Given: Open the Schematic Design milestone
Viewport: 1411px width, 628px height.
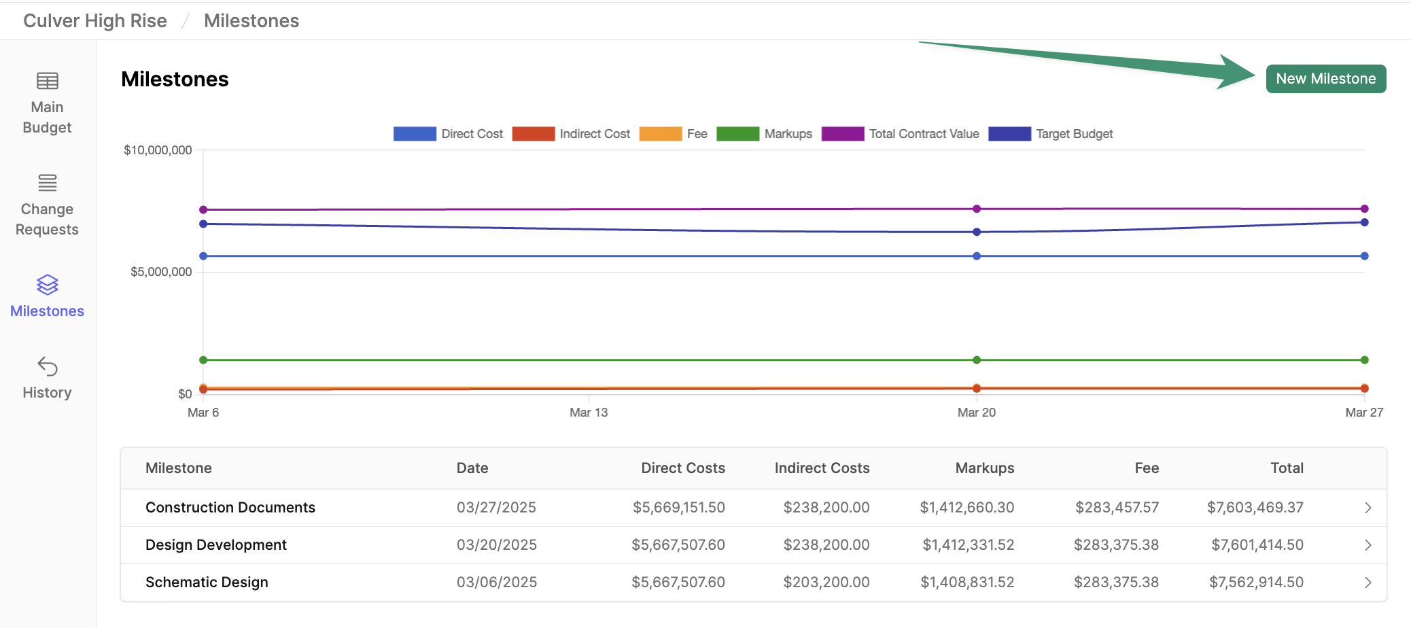Looking at the screenshot, I should pyautogui.click(x=207, y=582).
